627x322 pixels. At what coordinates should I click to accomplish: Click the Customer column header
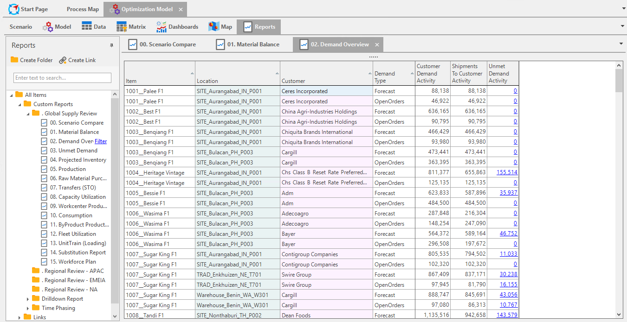326,73
